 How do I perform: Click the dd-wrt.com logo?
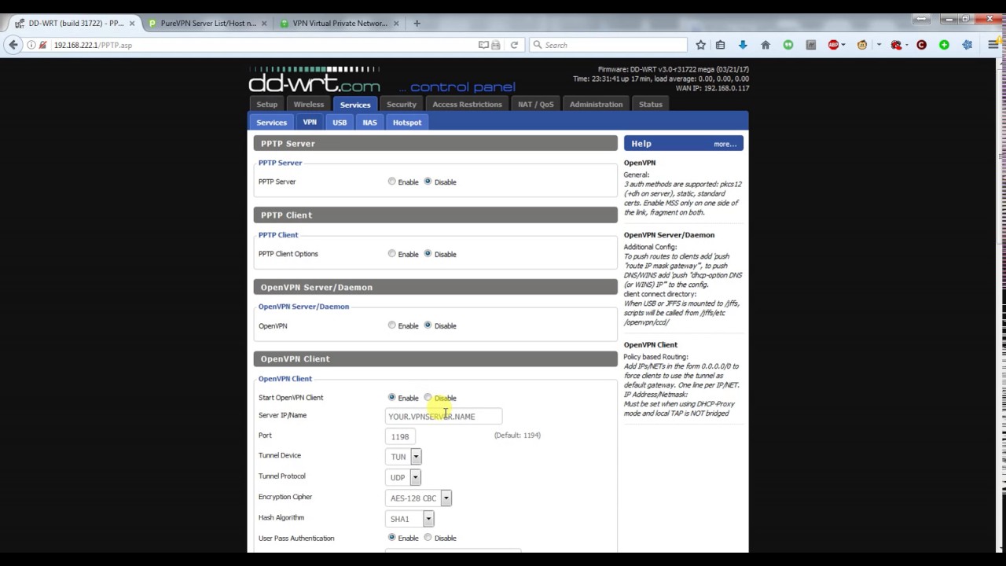tap(314, 80)
